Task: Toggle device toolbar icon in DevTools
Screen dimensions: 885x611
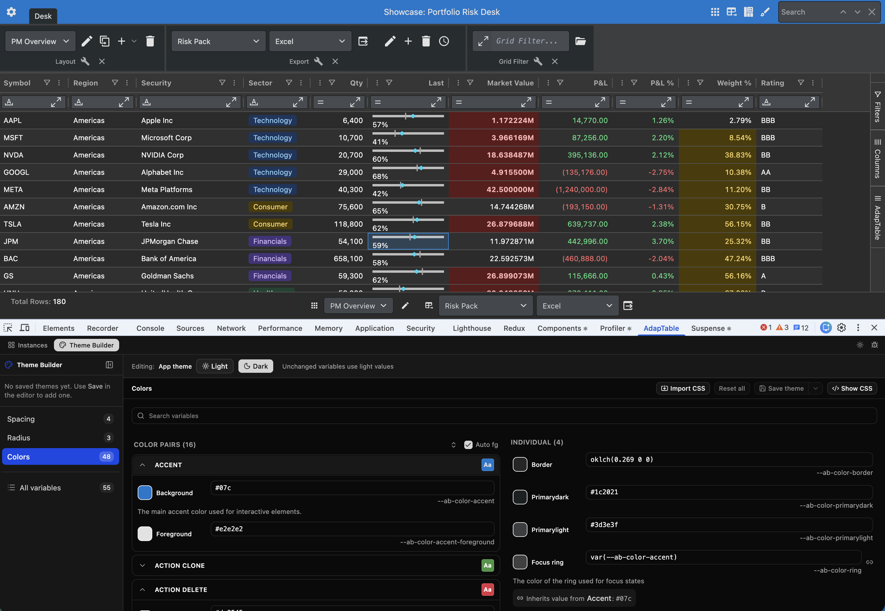Action: pos(24,328)
